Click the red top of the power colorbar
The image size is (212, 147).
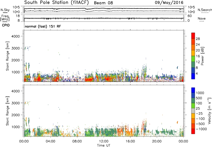[193, 36]
